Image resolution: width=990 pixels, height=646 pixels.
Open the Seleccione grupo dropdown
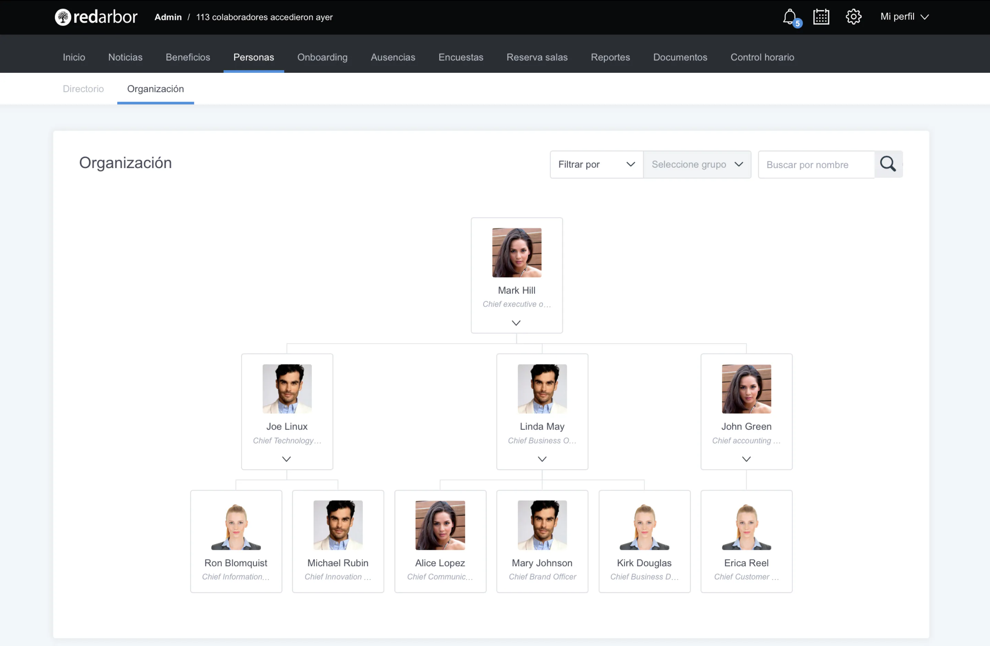[x=697, y=164]
